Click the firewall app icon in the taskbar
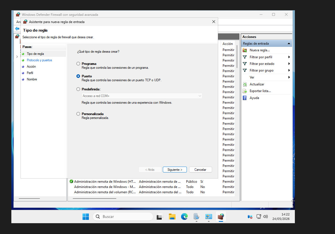The height and width of the screenshot is (234, 335). (x=221, y=217)
